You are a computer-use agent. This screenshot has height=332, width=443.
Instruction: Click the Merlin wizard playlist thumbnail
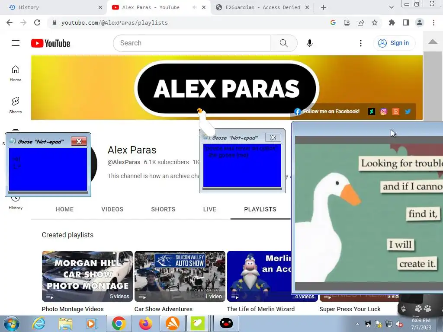[x=259, y=276]
